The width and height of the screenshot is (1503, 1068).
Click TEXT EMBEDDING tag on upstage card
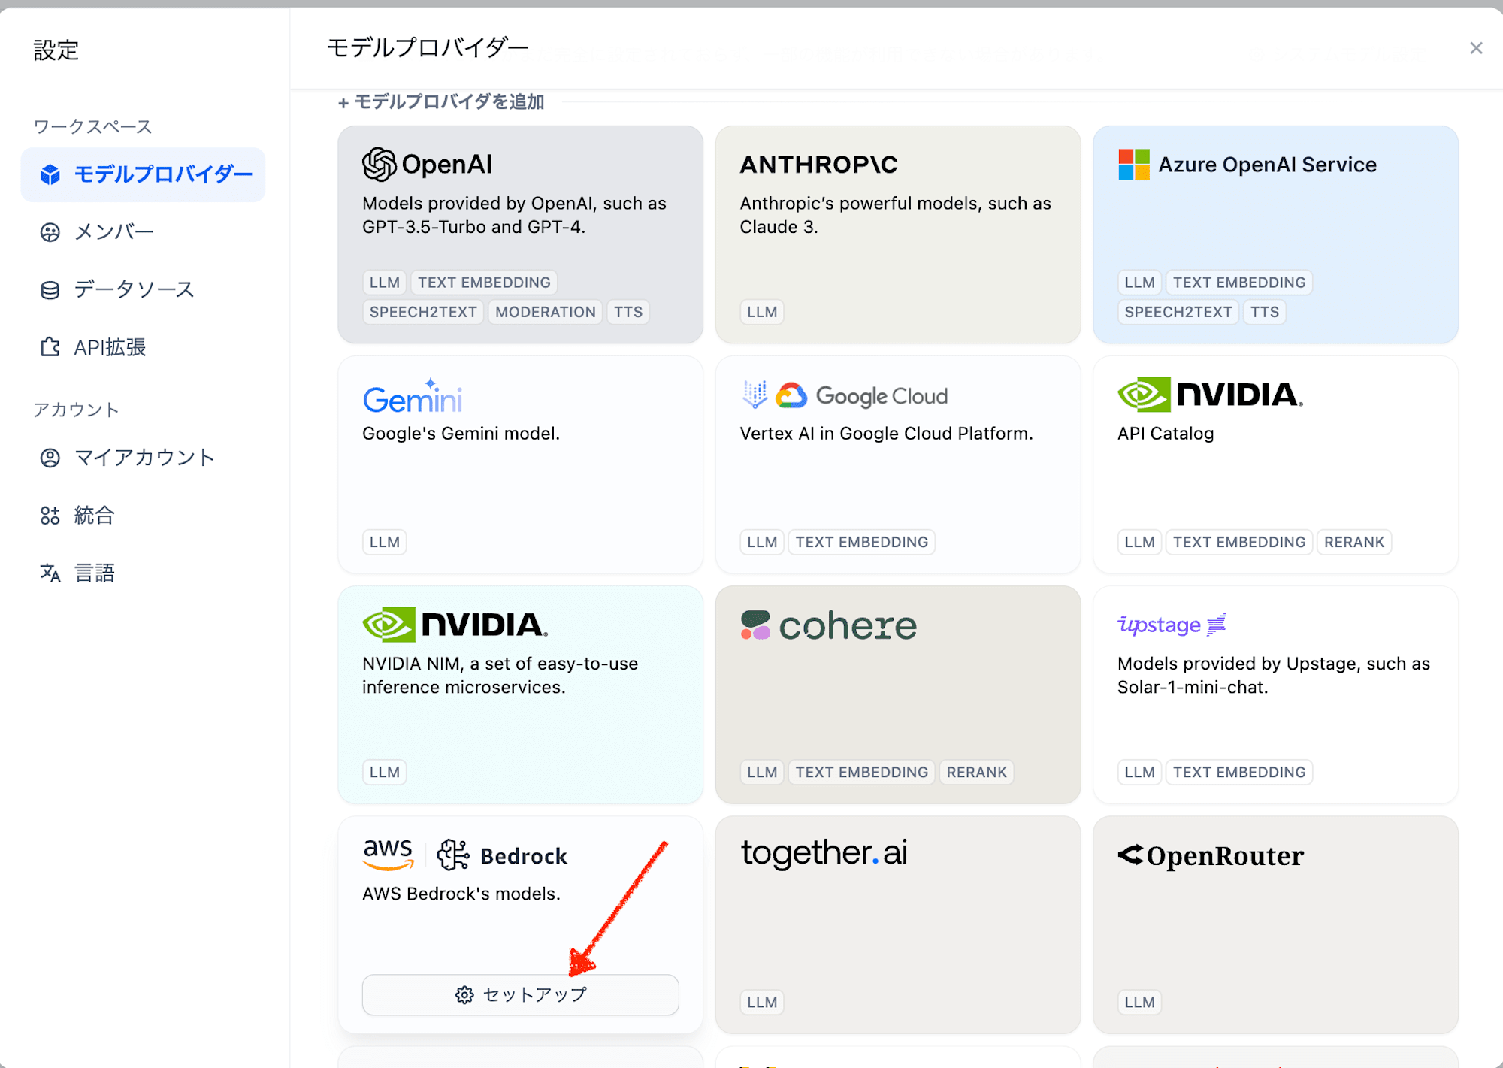[x=1239, y=772]
